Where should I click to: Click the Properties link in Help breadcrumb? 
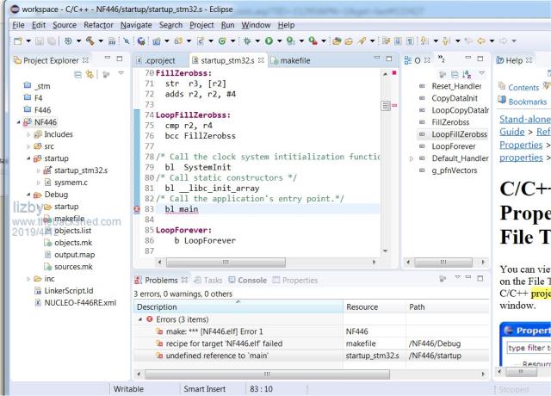pyautogui.click(x=520, y=145)
